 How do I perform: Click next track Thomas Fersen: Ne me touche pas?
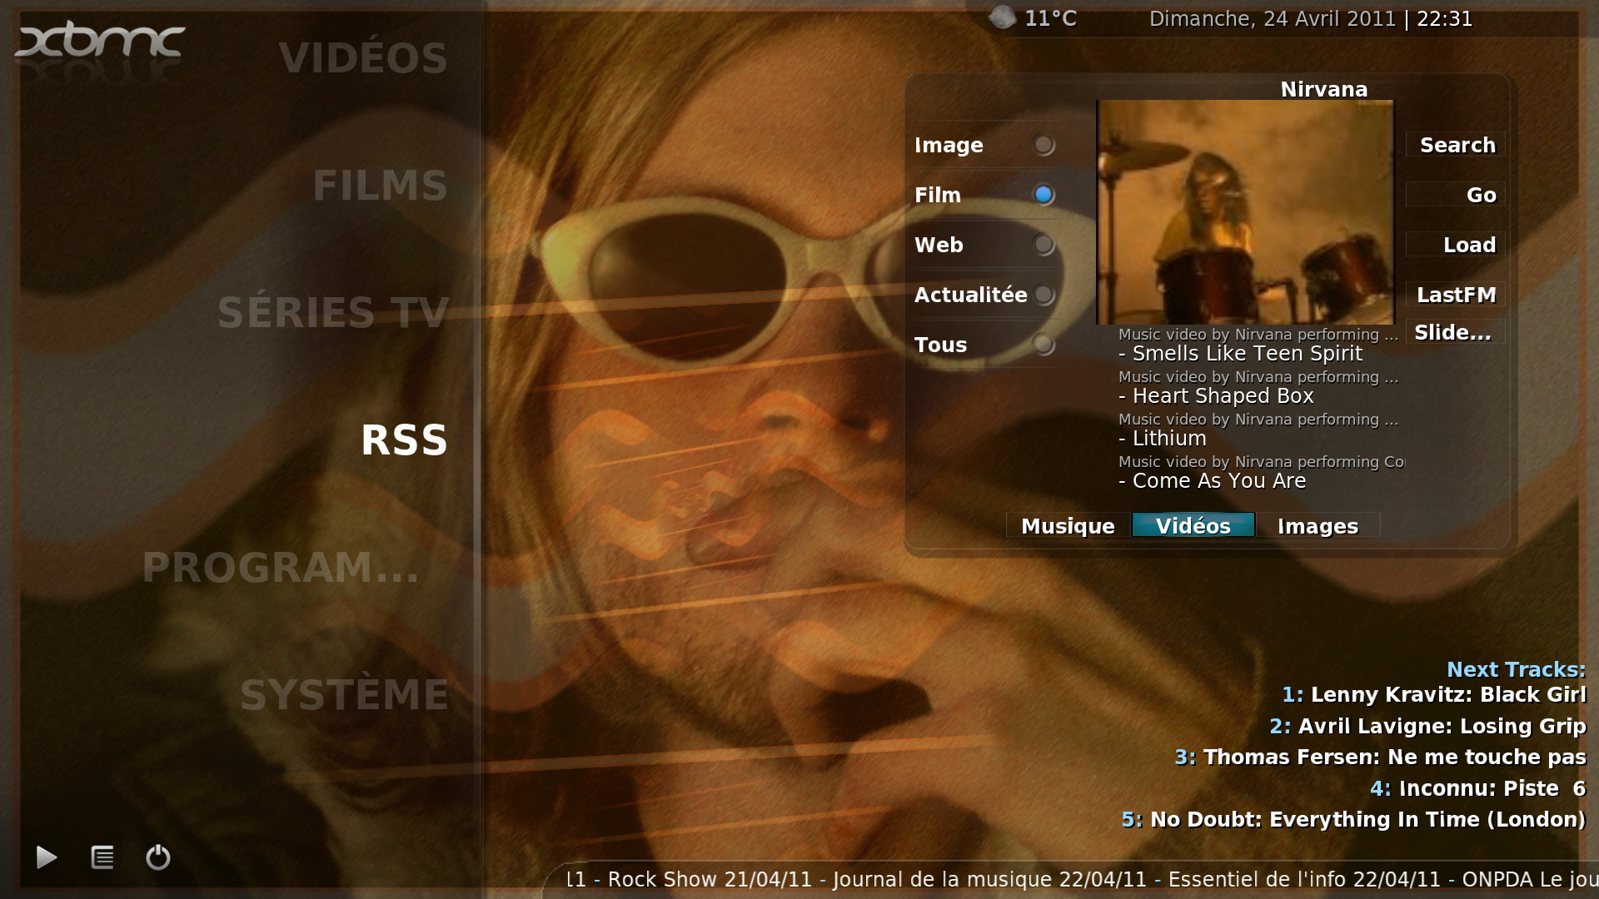click(x=1381, y=757)
